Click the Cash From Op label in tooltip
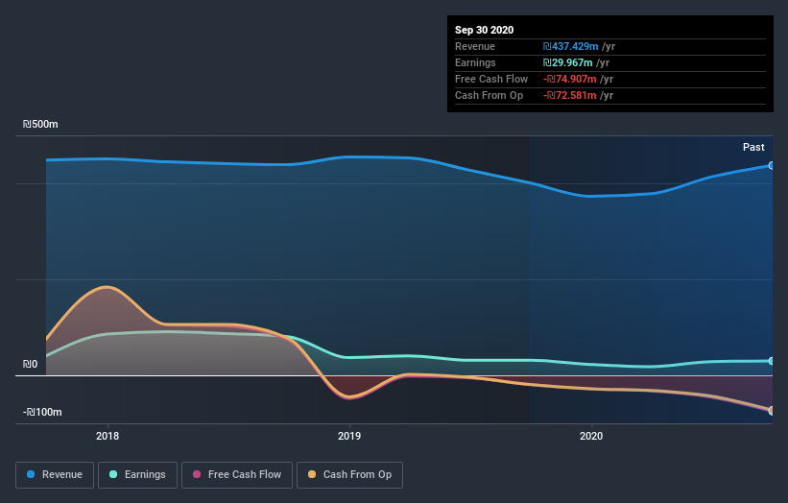 489,95
